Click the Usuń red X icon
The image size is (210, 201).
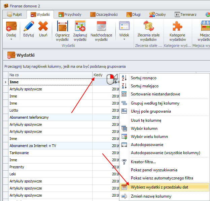coord(43,26)
